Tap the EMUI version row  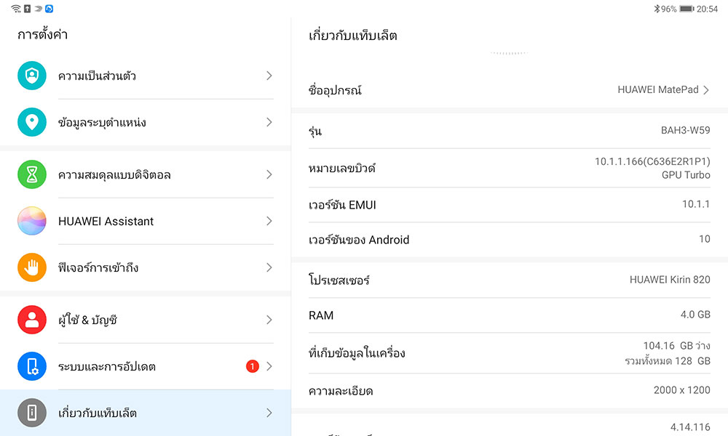coord(509,205)
